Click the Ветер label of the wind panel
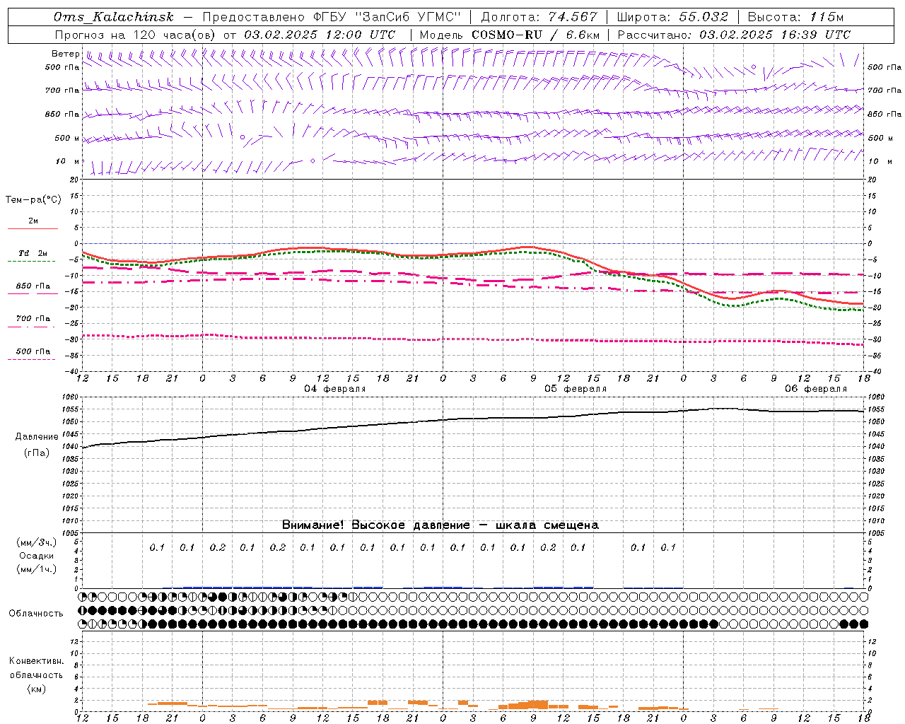The image size is (905, 724). 65,54
